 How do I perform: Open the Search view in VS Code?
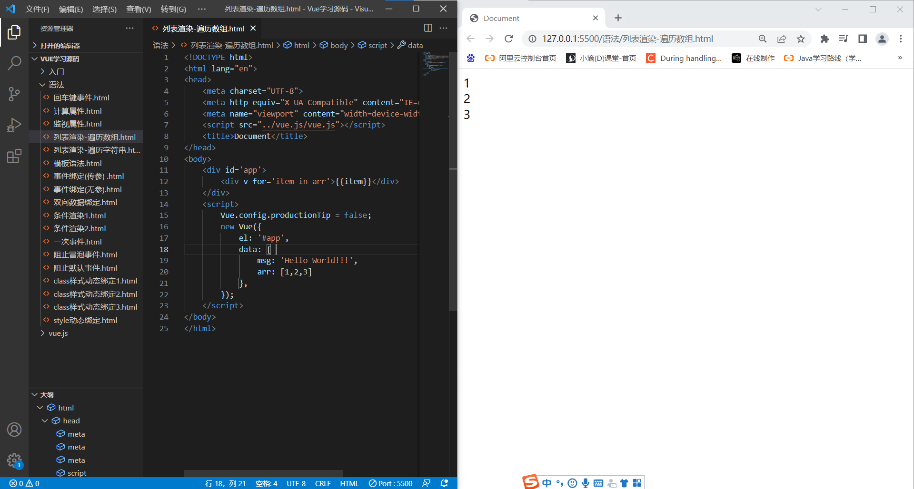(14, 63)
